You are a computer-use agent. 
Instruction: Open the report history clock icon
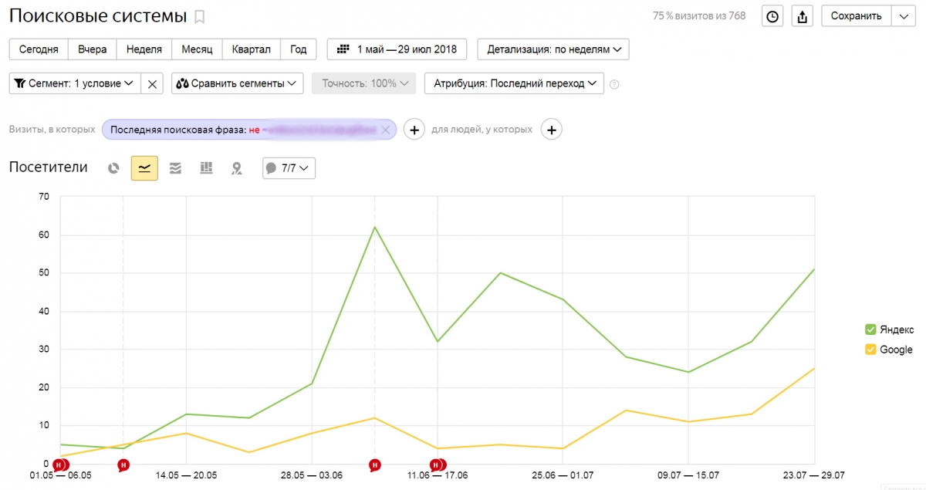pos(772,16)
